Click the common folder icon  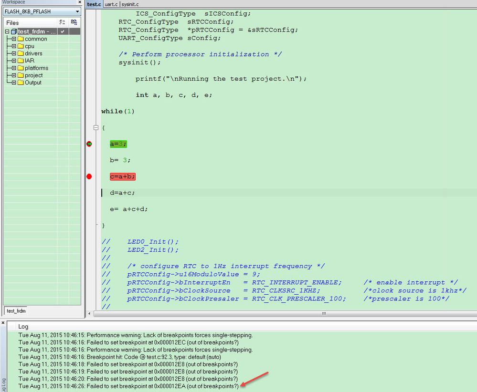click(21, 39)
